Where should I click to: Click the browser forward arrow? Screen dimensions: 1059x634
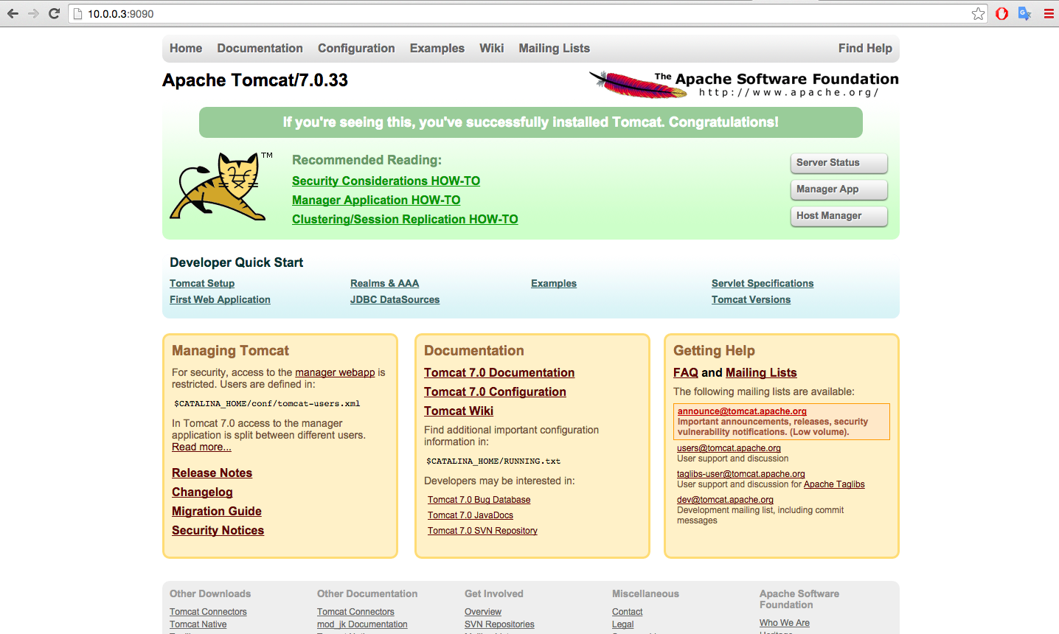pyautogui.click(x=33, y=13)
